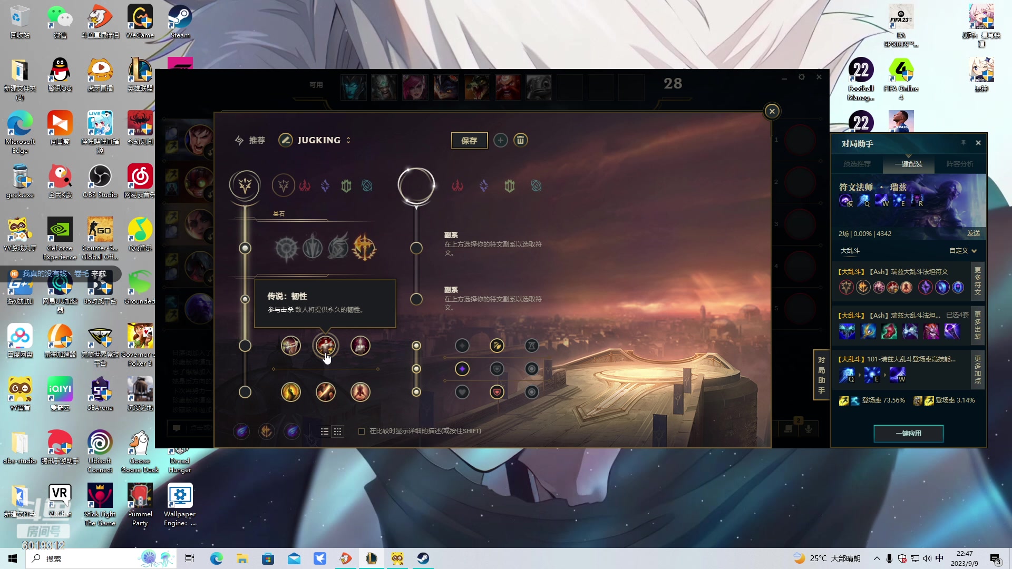Click the 保存 save rune page button
1012x569 pixels.
click(469, 141)
